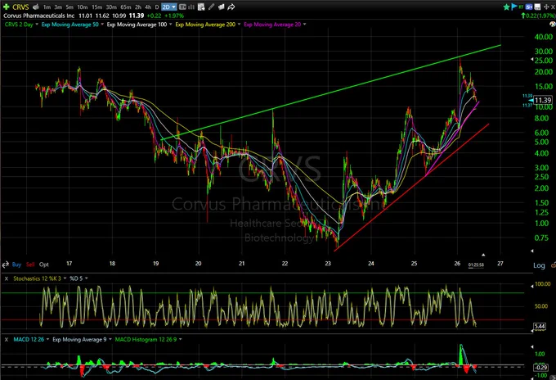Click the white save layout icon
Screen dimensions: 556x380
(537, 7)
